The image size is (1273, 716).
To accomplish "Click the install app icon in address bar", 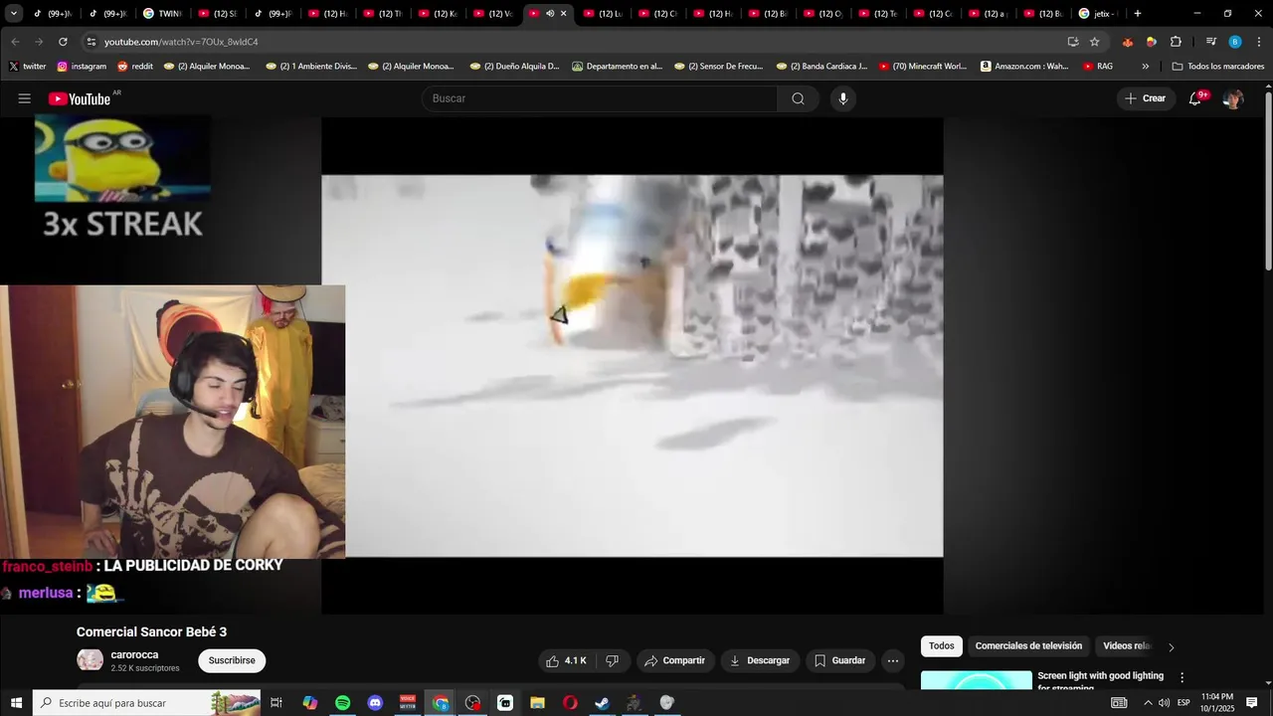I will [x=1073, y=42].
